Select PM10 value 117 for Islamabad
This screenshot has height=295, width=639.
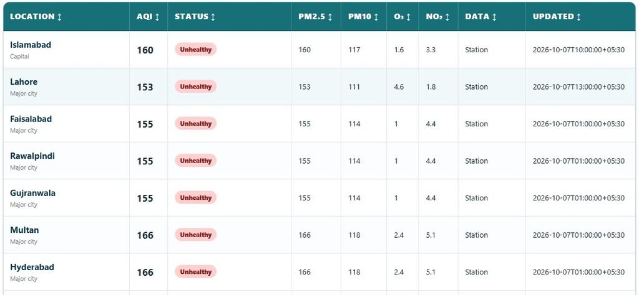click(354, 50)
